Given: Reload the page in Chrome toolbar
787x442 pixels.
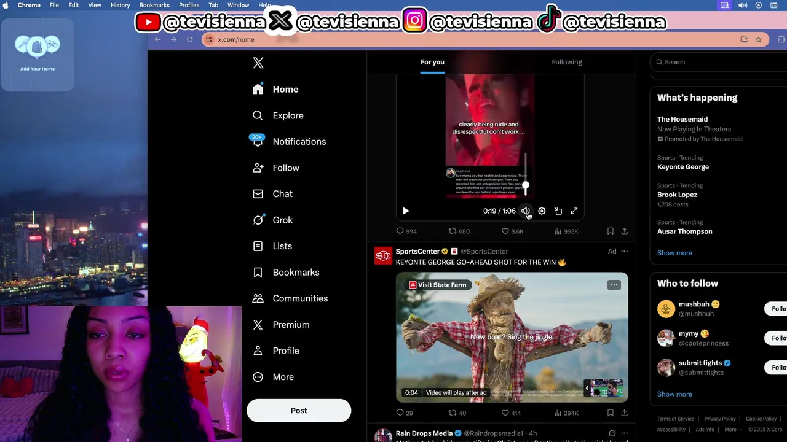Looking at the screenshot, I should coord(189,39).
